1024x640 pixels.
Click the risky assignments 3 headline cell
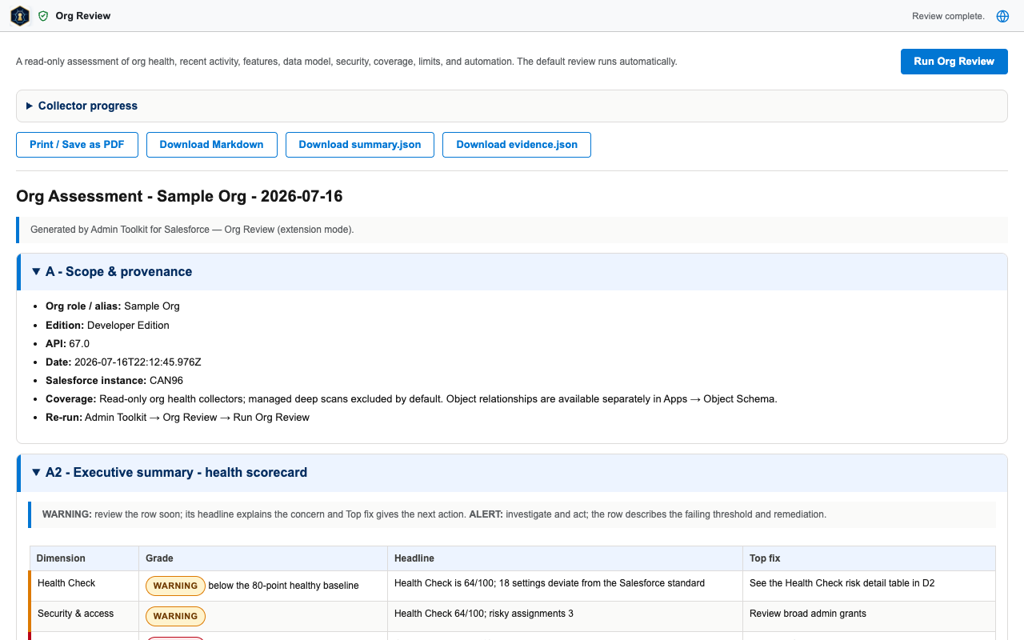(x=565, y=614)
